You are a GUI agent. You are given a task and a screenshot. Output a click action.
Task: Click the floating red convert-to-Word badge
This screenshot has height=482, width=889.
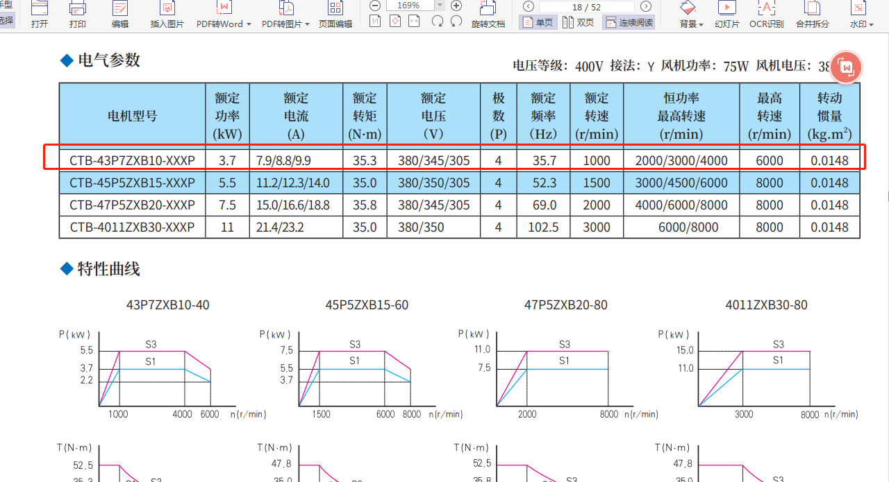[x=846, y=67]
